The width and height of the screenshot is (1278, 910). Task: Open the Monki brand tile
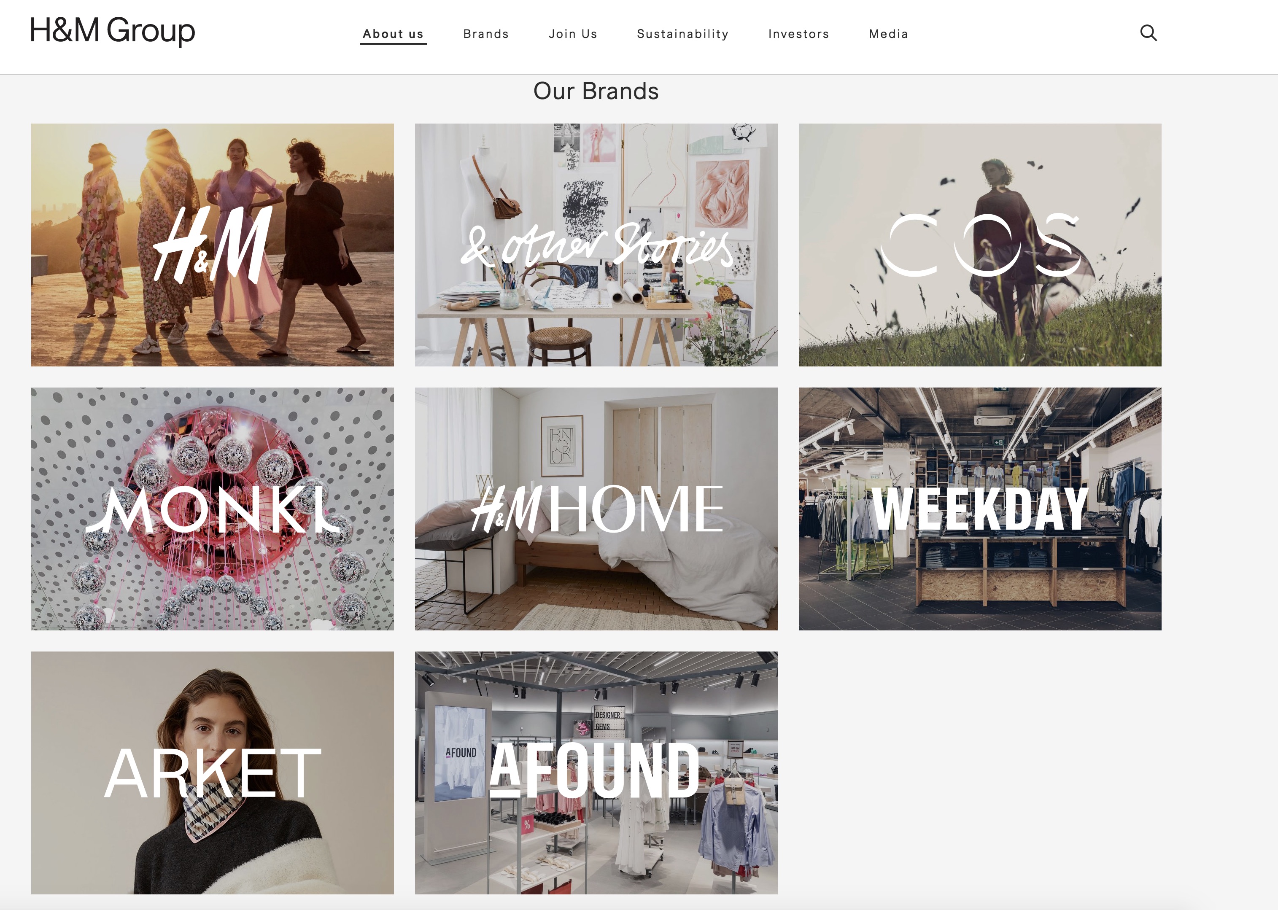213,509
